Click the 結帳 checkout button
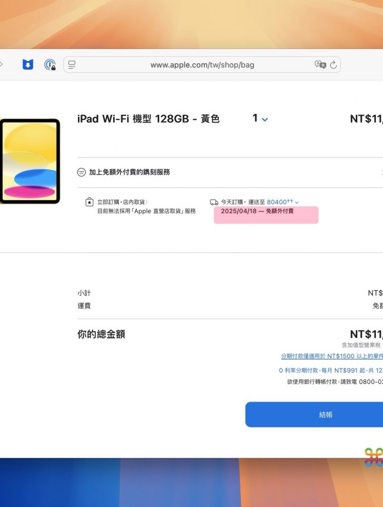Viewport: 383px width, 507px height. 325,415
